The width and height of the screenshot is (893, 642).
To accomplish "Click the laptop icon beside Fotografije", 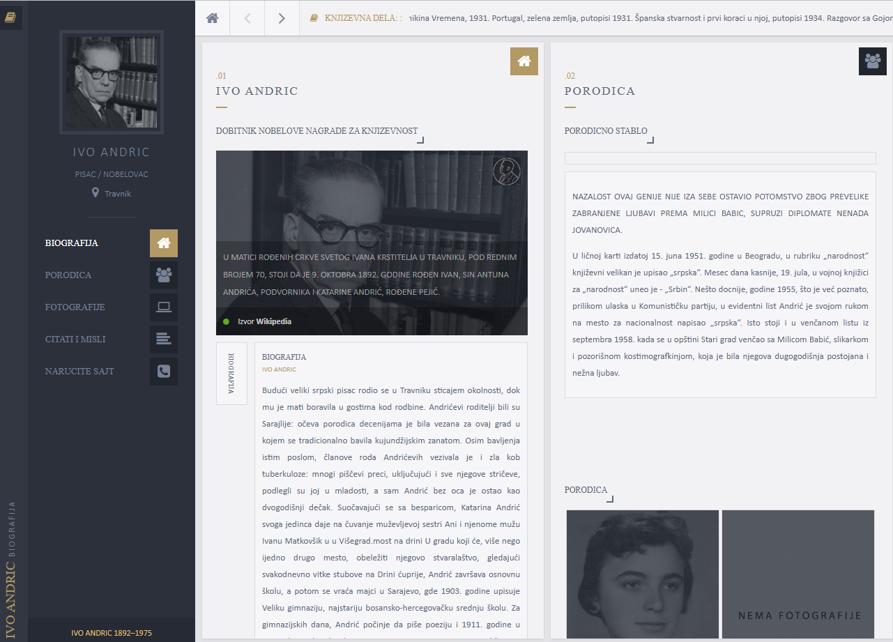I will [164, 307].
